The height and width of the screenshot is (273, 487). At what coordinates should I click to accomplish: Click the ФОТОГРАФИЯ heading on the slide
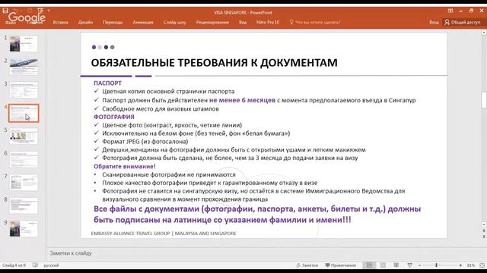pos(114,117)
